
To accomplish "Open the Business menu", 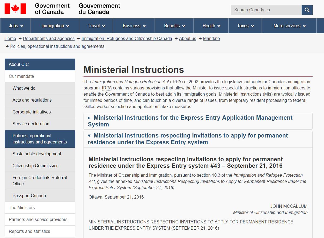I will click(x=134, y=26).
